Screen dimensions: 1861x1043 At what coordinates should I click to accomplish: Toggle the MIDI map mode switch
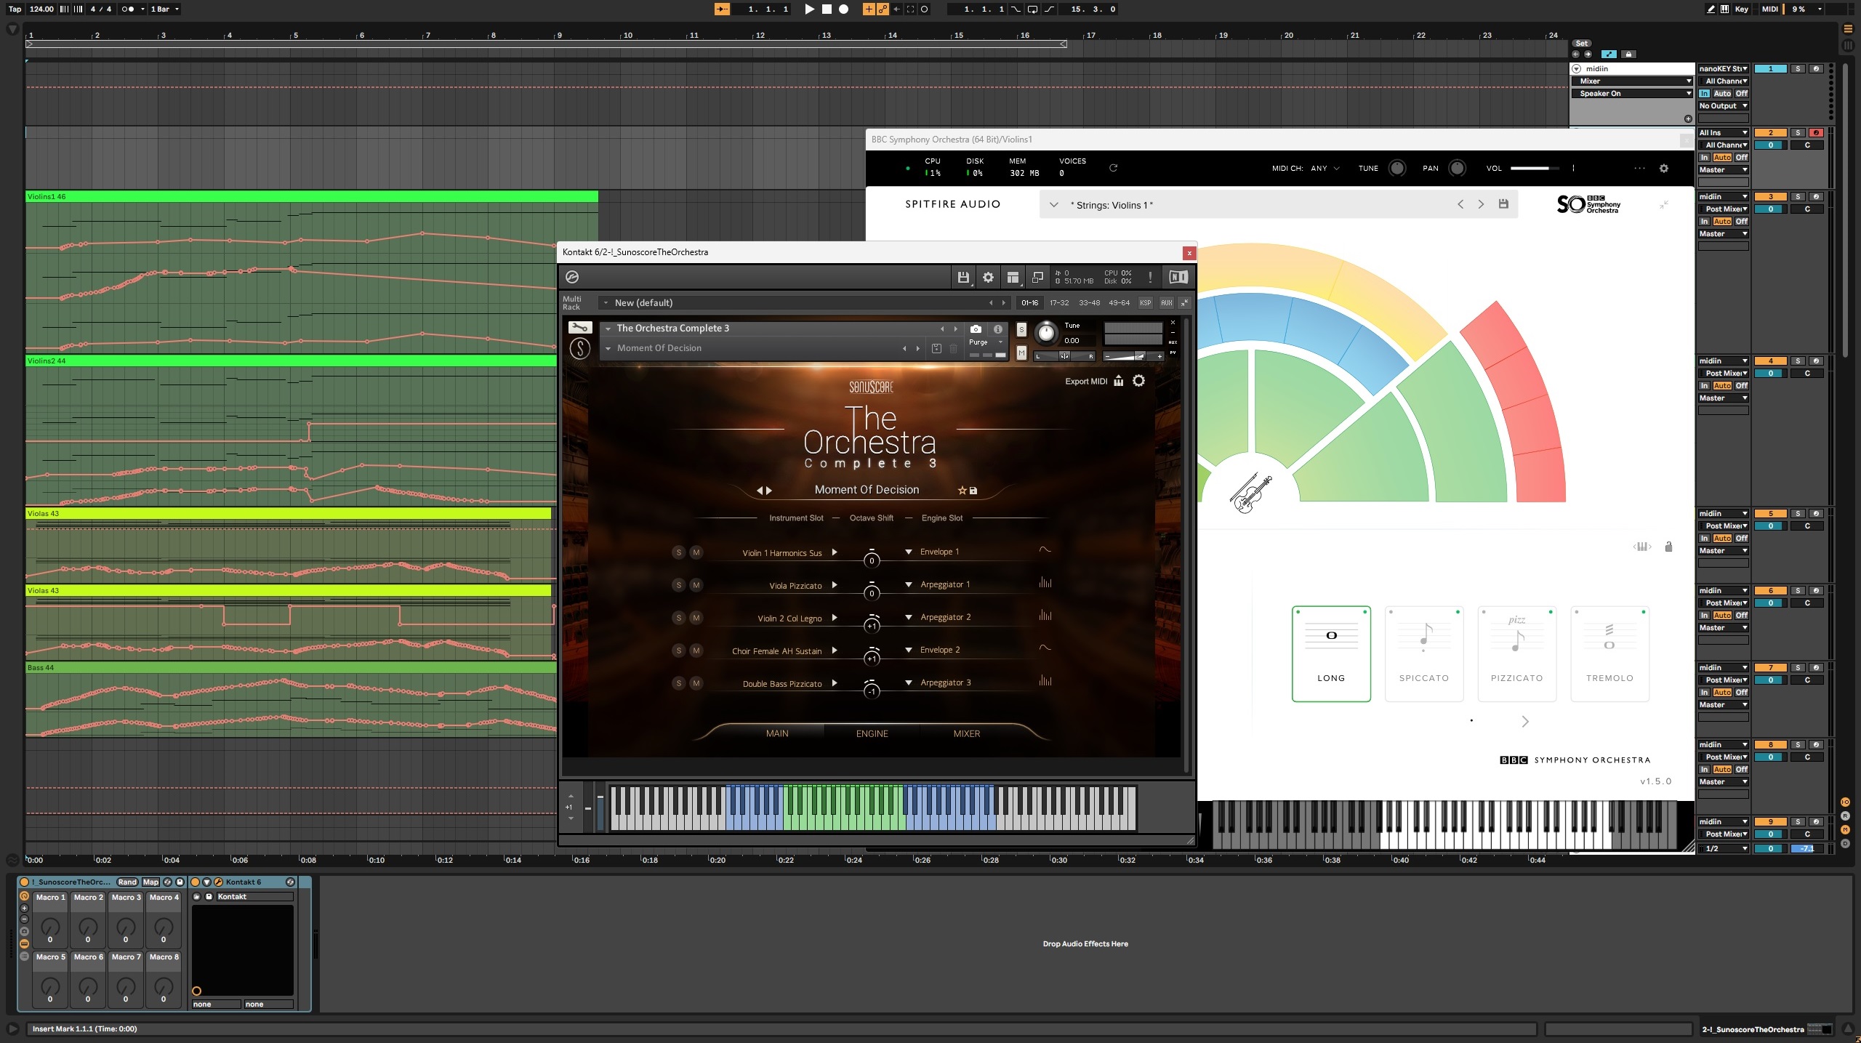pos(1769,9)
